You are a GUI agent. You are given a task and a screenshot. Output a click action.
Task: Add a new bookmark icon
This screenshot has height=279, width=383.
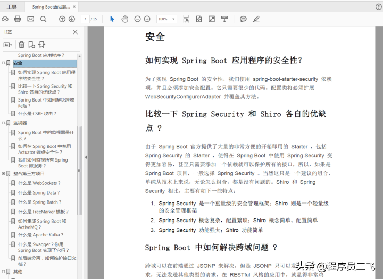coord(31,45)
